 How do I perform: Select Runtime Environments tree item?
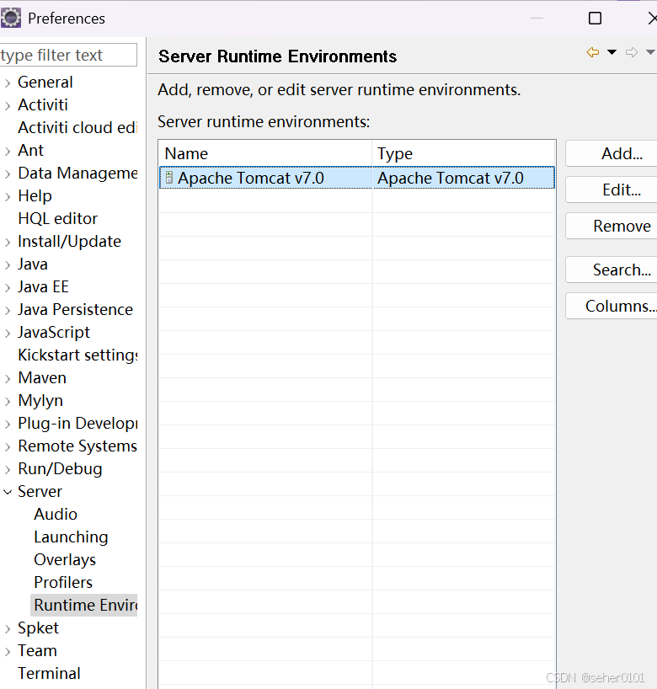pos(85,605)
